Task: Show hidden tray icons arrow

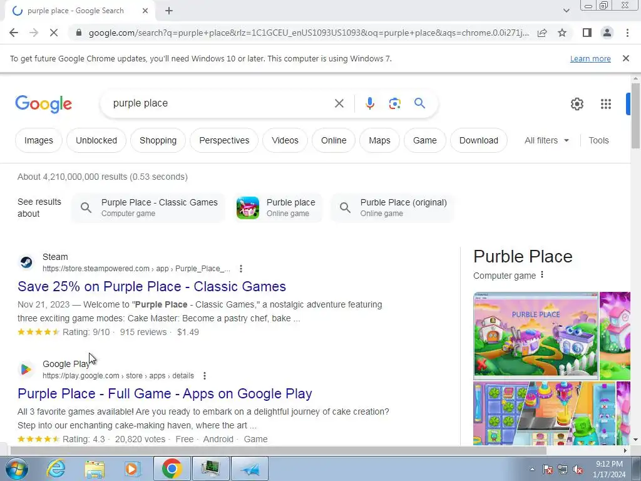Action: coord(532,469)
